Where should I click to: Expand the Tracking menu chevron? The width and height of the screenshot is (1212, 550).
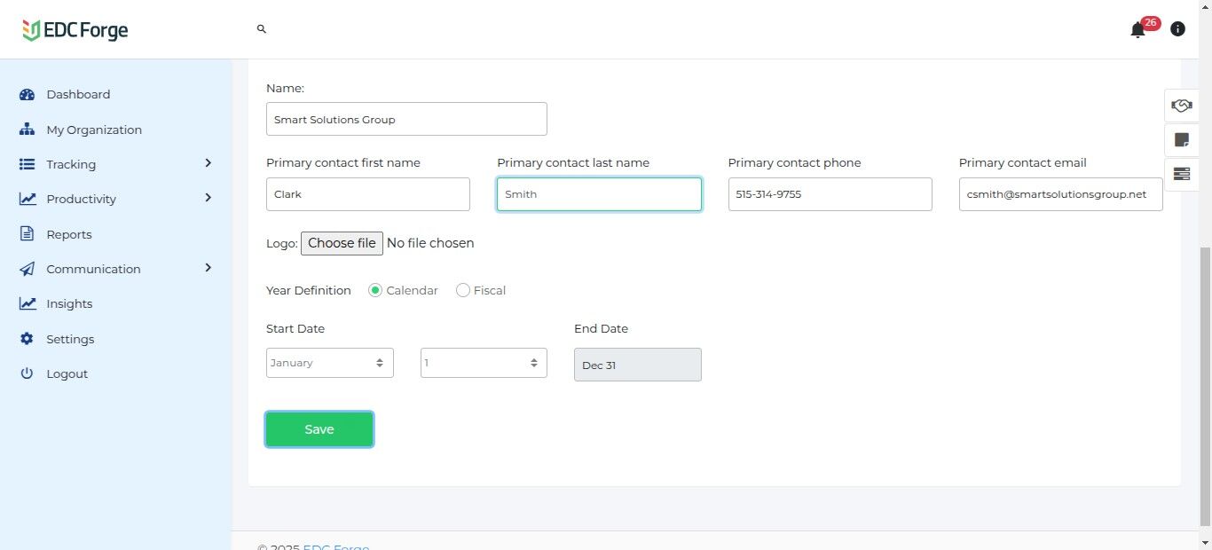click(x=208, y=163)
